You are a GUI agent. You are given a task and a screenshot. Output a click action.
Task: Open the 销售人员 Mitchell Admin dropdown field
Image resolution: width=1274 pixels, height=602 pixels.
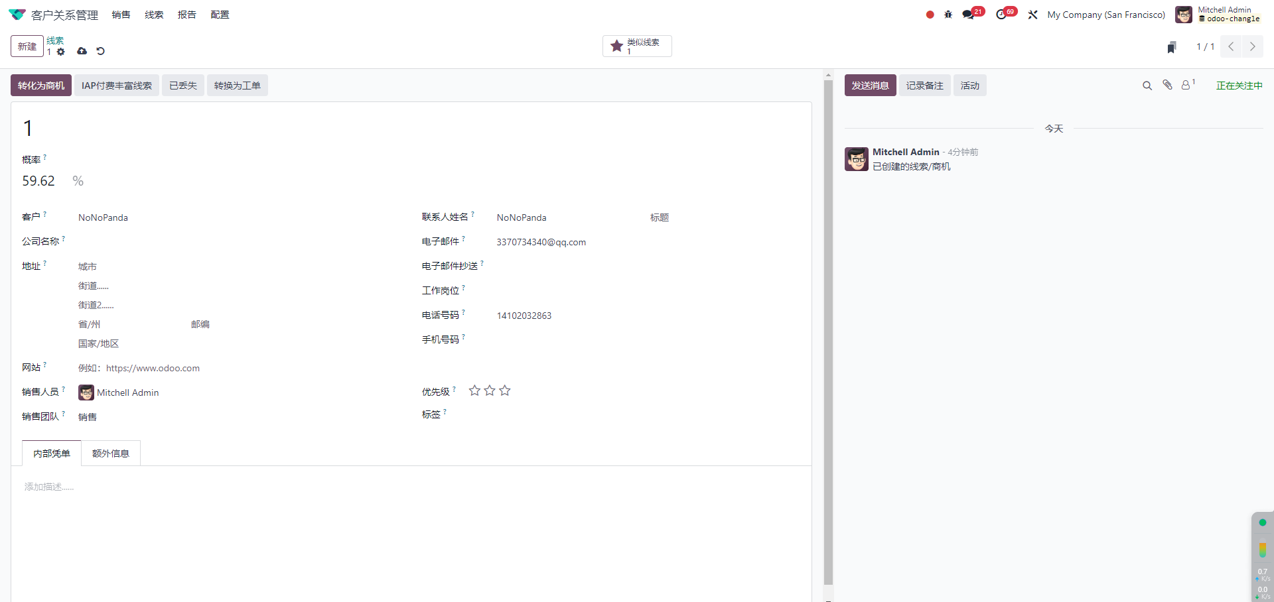coord(127,392)
